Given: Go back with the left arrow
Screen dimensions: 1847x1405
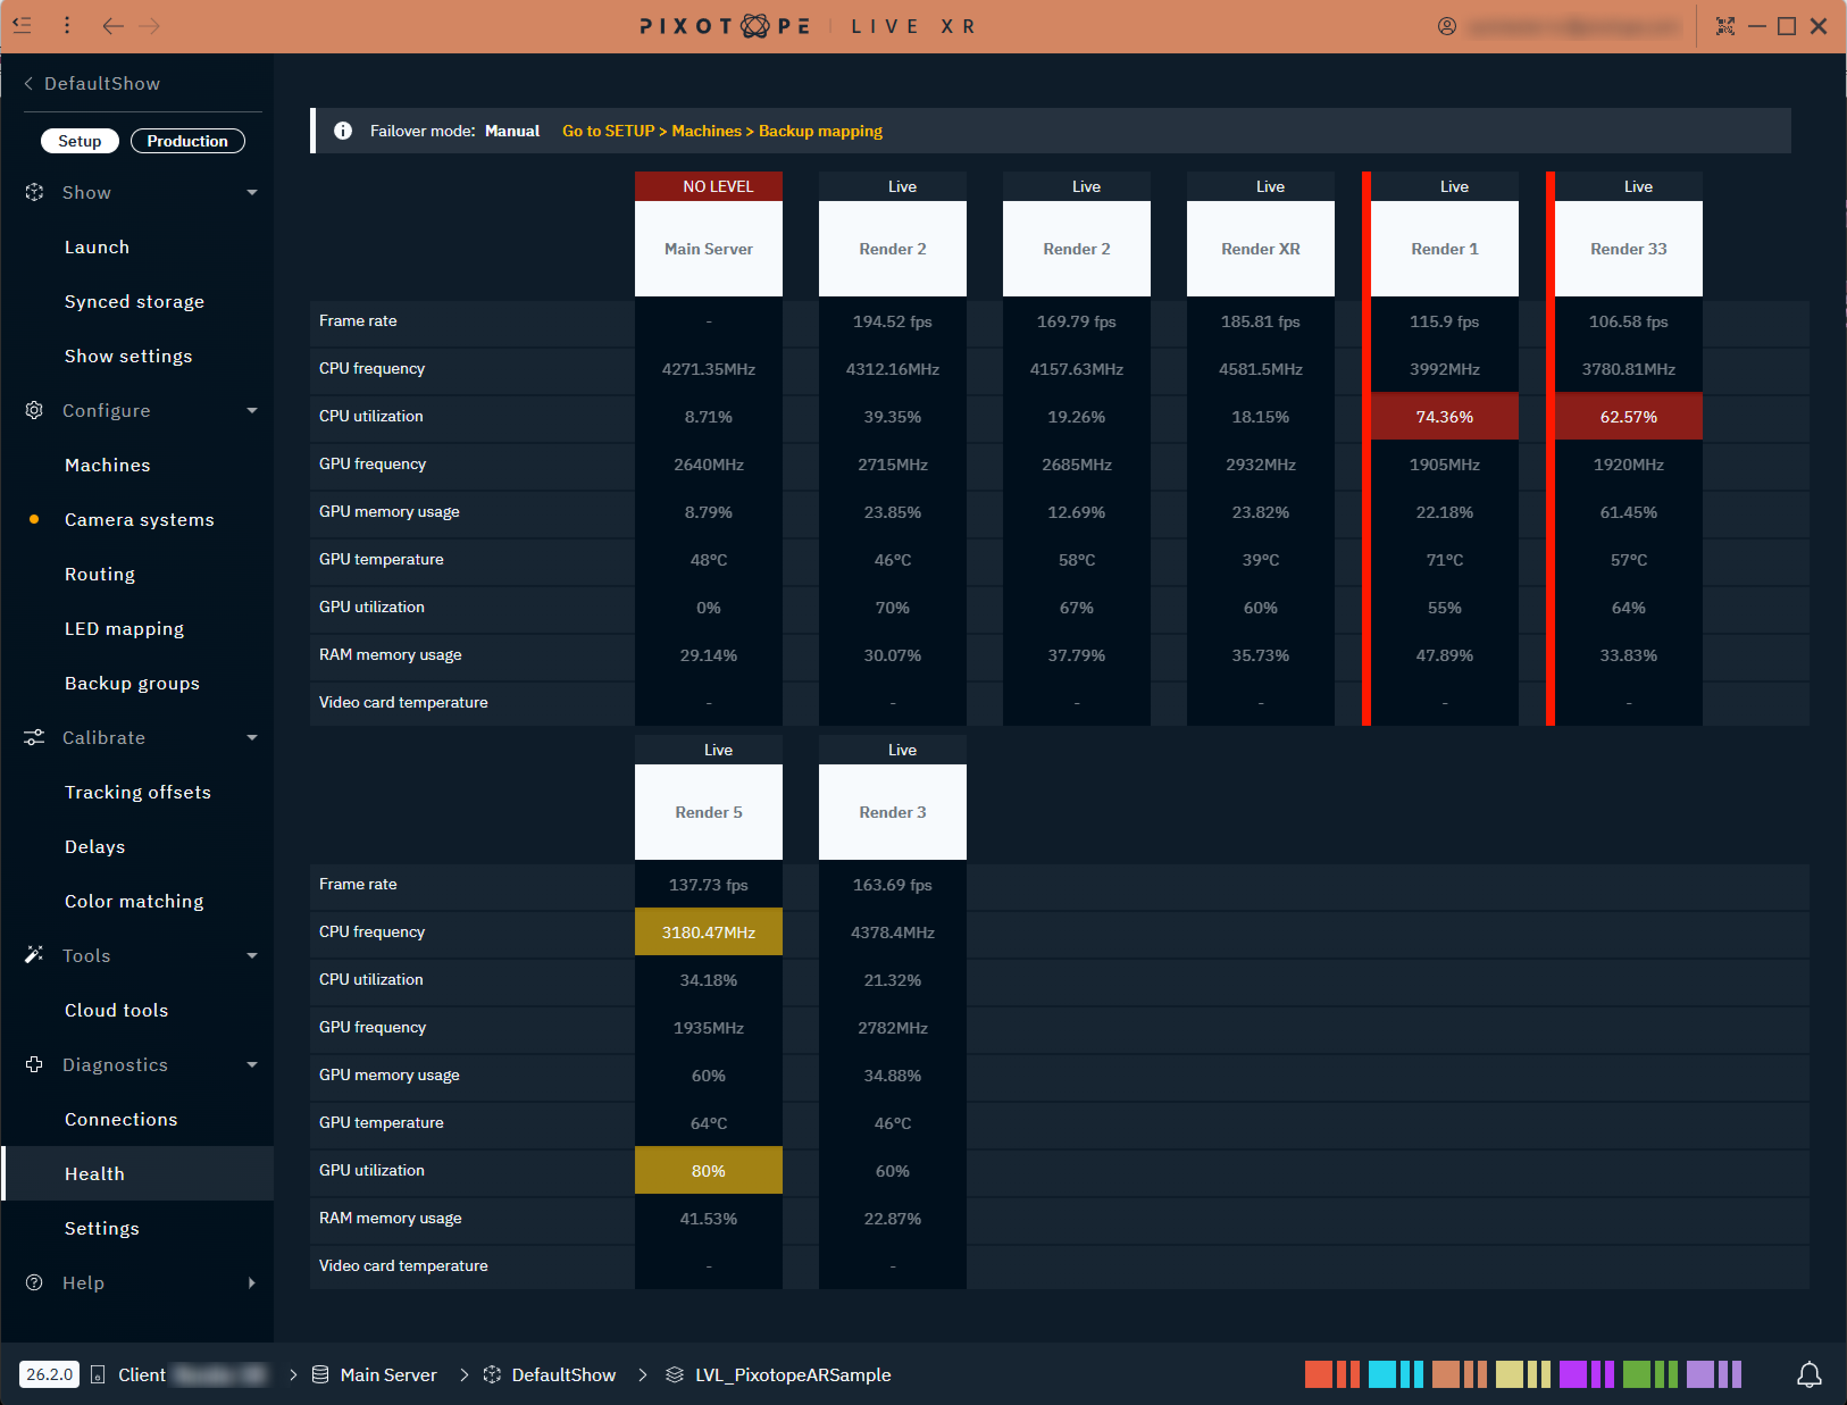Looking at the screenshot, I should pos(113,26).
